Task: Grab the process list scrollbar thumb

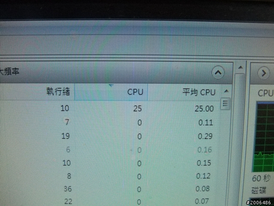Action: click(x=225, y=104)
